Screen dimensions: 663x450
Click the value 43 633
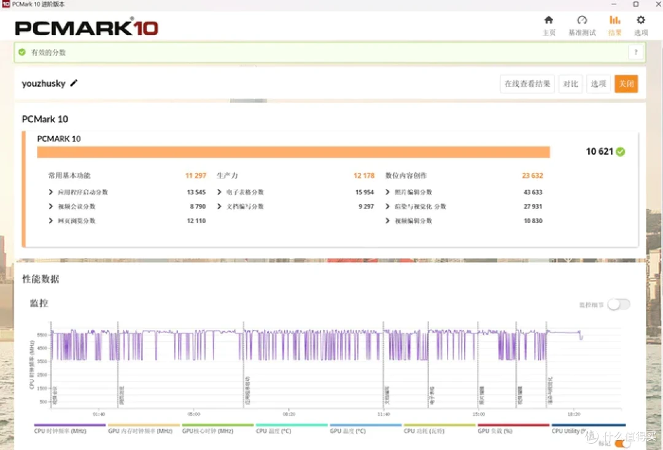click(533, 192)
